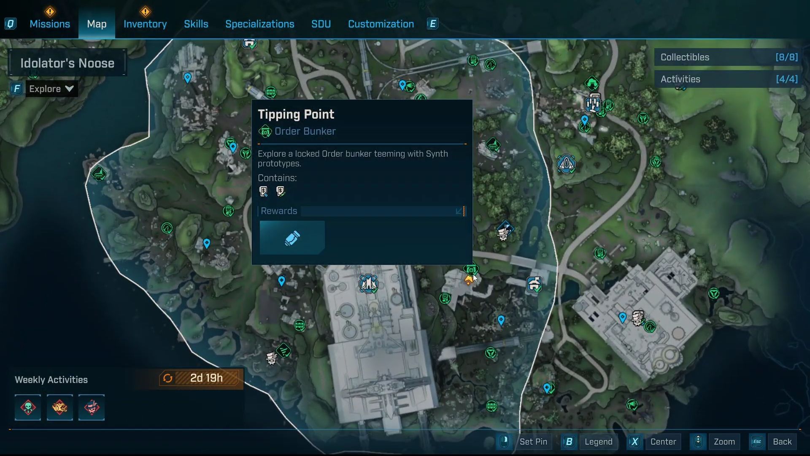Click the second weekly activity icon
The image size is (810, 456).
[x=59, y=407]
